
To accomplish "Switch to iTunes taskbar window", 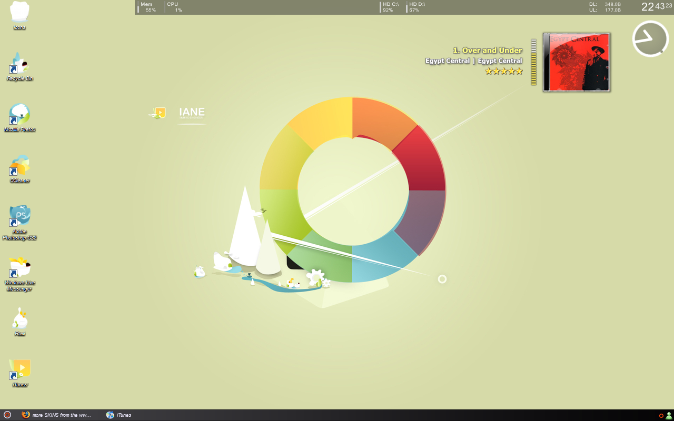I will 119,415.
